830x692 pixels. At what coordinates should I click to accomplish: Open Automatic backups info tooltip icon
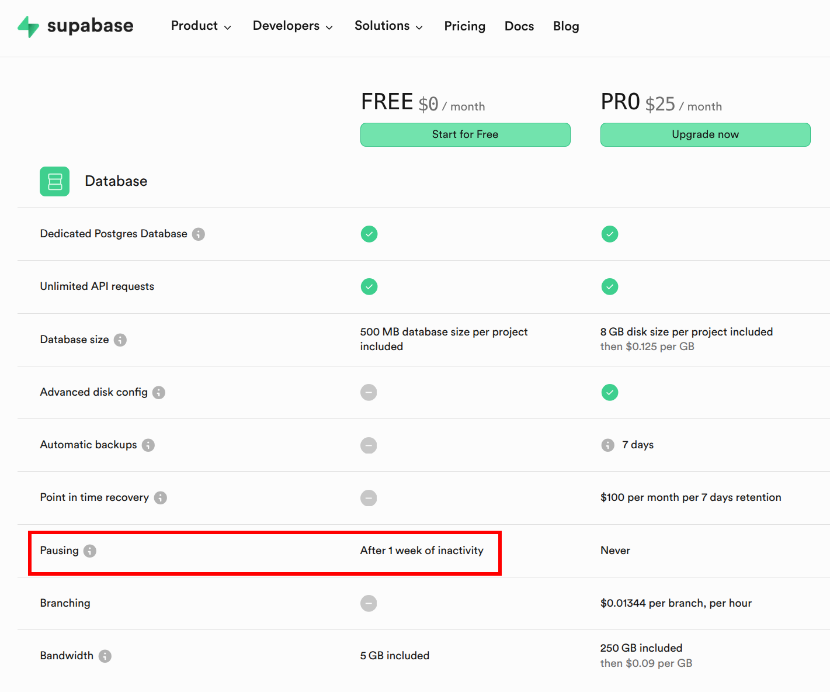coord(148,445)
